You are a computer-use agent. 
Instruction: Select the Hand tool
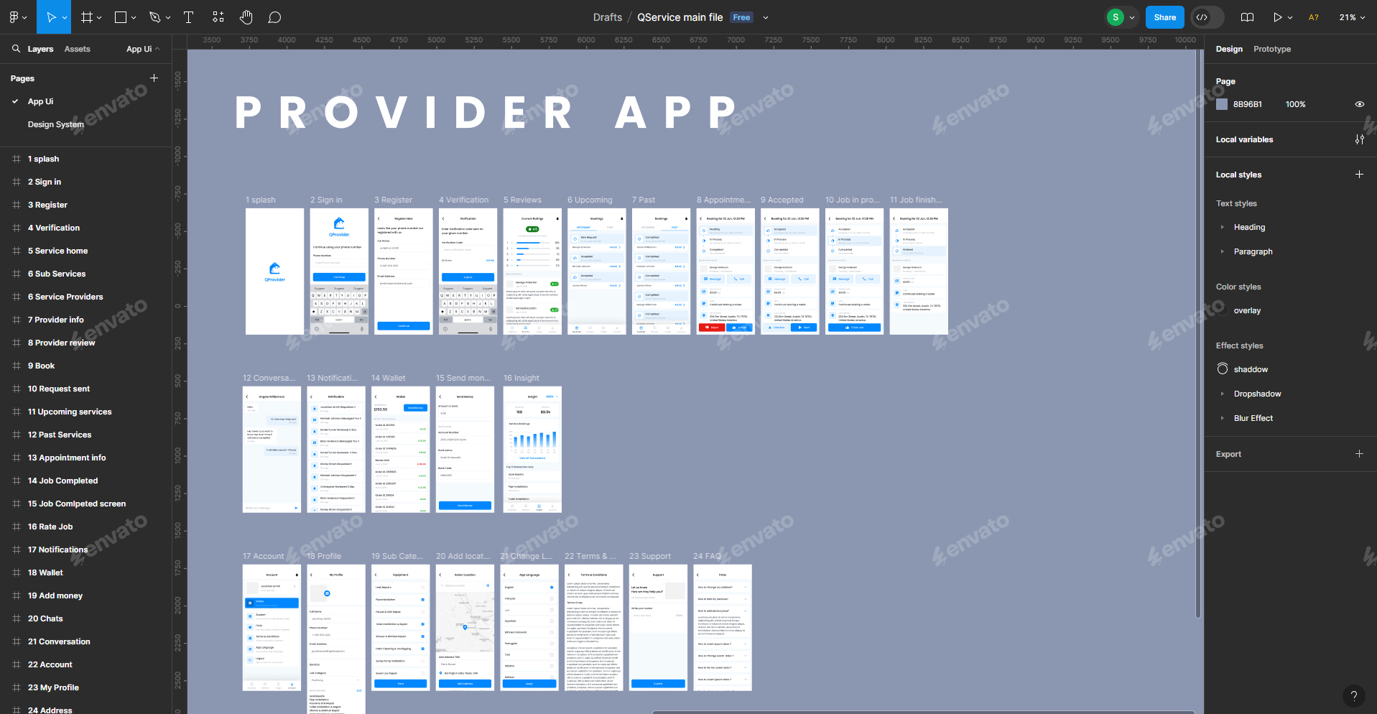(x=246, y=17)
